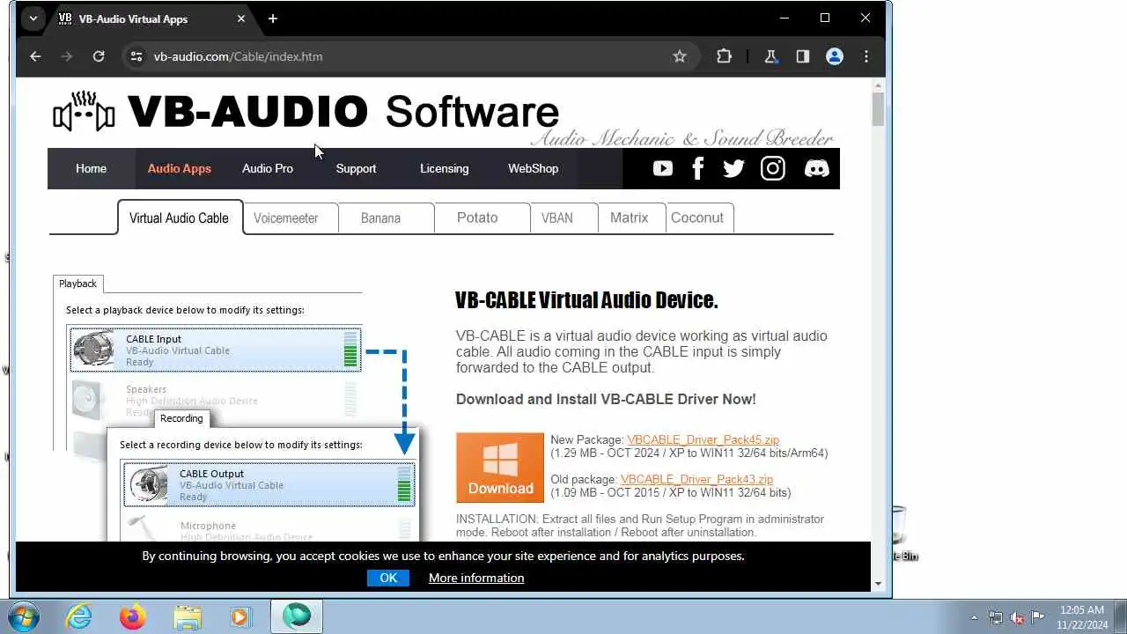
Task: Click the page vertical scrollbar thumb
Action: (878, 109)
